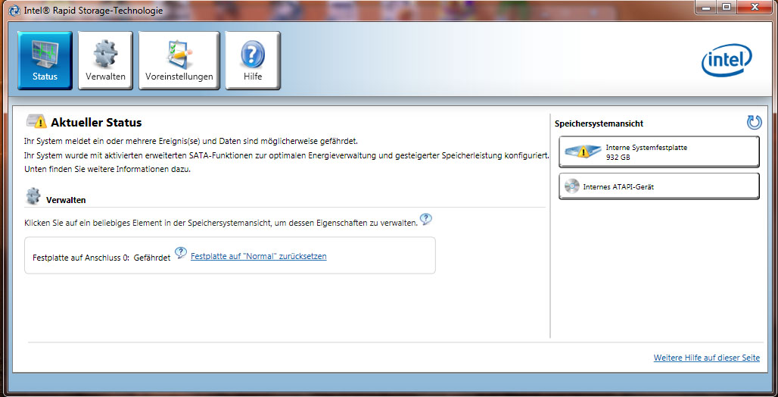Screen dimensions: 778x397
Task: Close the Intel Rapid Storage window
Action: coord(755,7)
